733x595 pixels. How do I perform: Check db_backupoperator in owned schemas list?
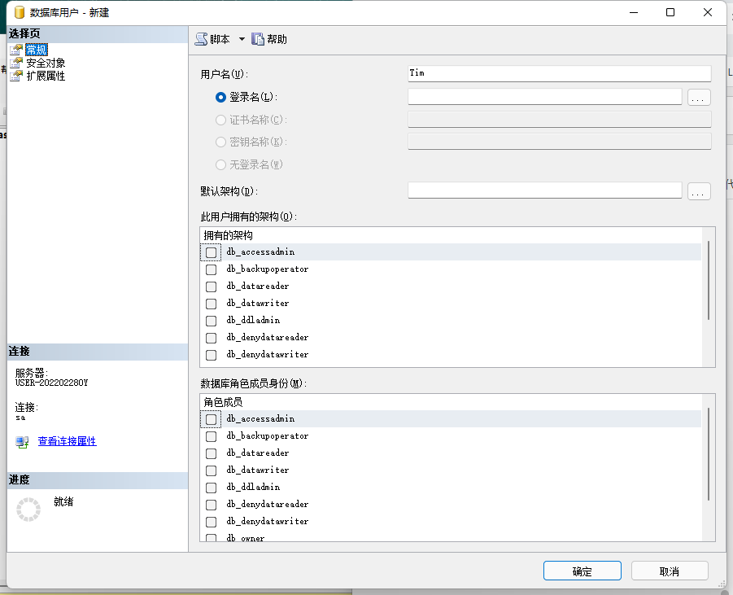pos(212,270)
